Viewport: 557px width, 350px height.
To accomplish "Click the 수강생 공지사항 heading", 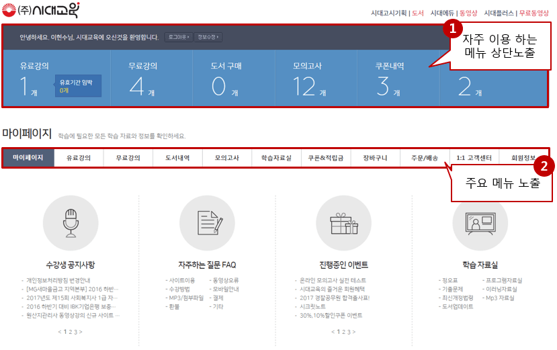I will [71, 265].
